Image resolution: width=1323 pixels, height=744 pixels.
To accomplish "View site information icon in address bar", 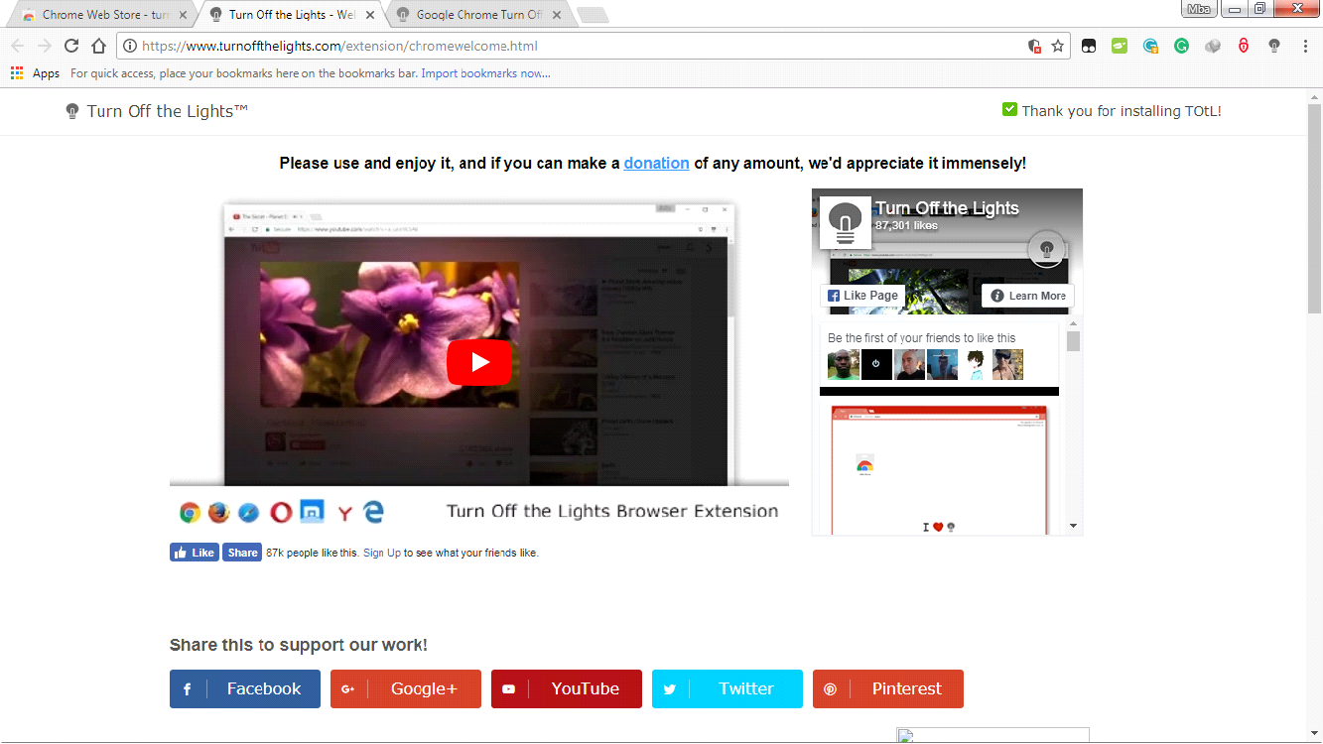I will 130,46.
